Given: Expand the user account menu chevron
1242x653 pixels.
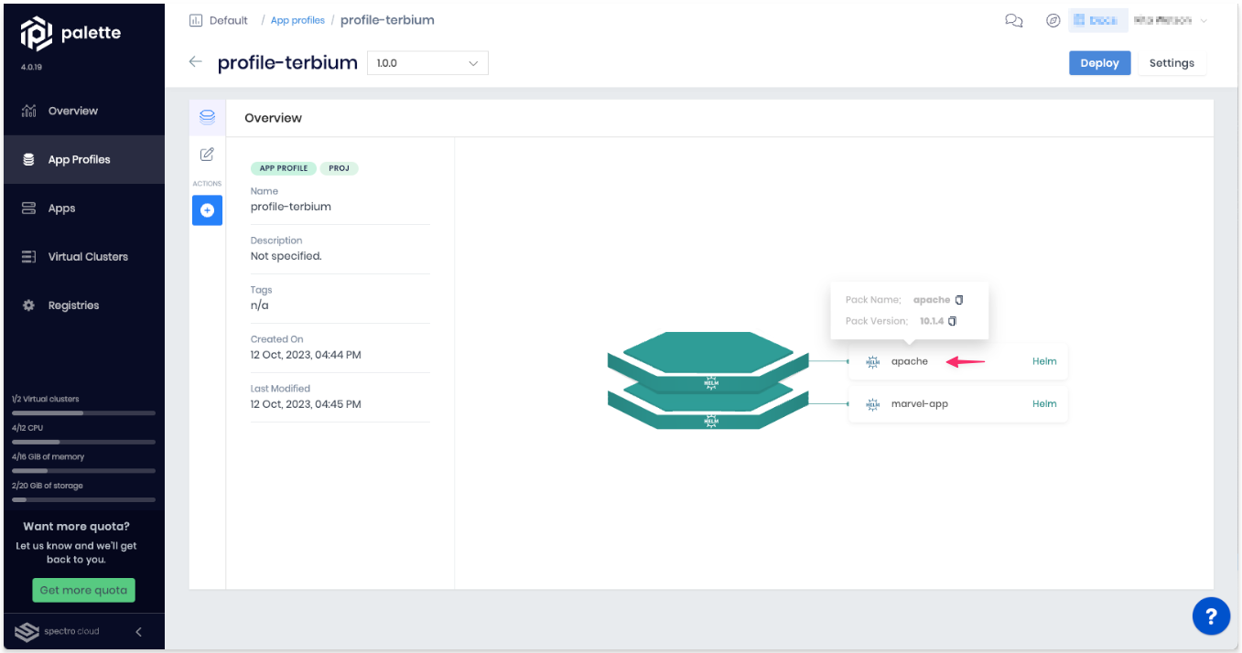Looking at the screenshot, I should tap(1204, 21).
